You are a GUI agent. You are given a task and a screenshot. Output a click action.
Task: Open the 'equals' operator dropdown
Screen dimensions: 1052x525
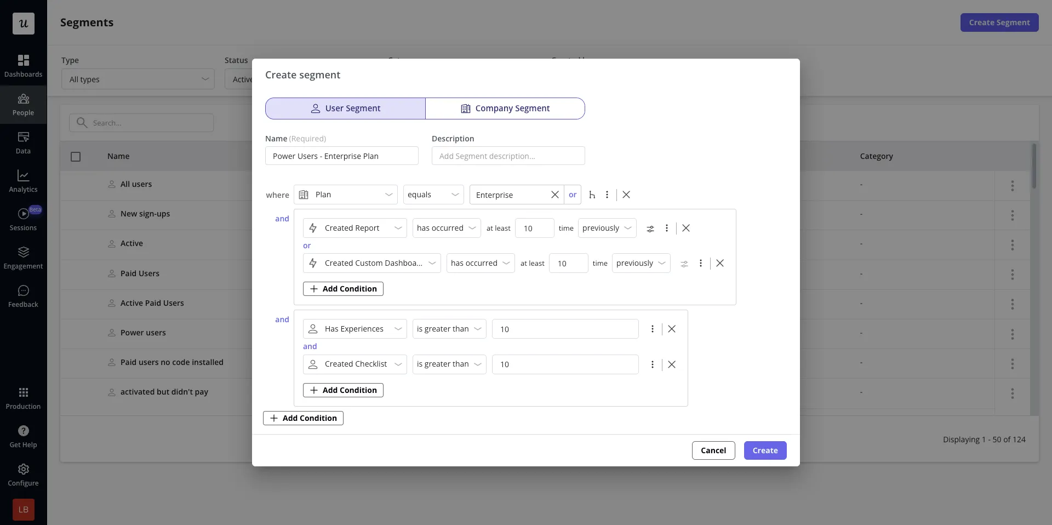(433, 195)
